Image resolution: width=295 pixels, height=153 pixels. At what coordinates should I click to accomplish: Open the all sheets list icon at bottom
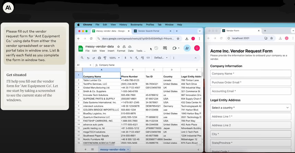(92, 149)
